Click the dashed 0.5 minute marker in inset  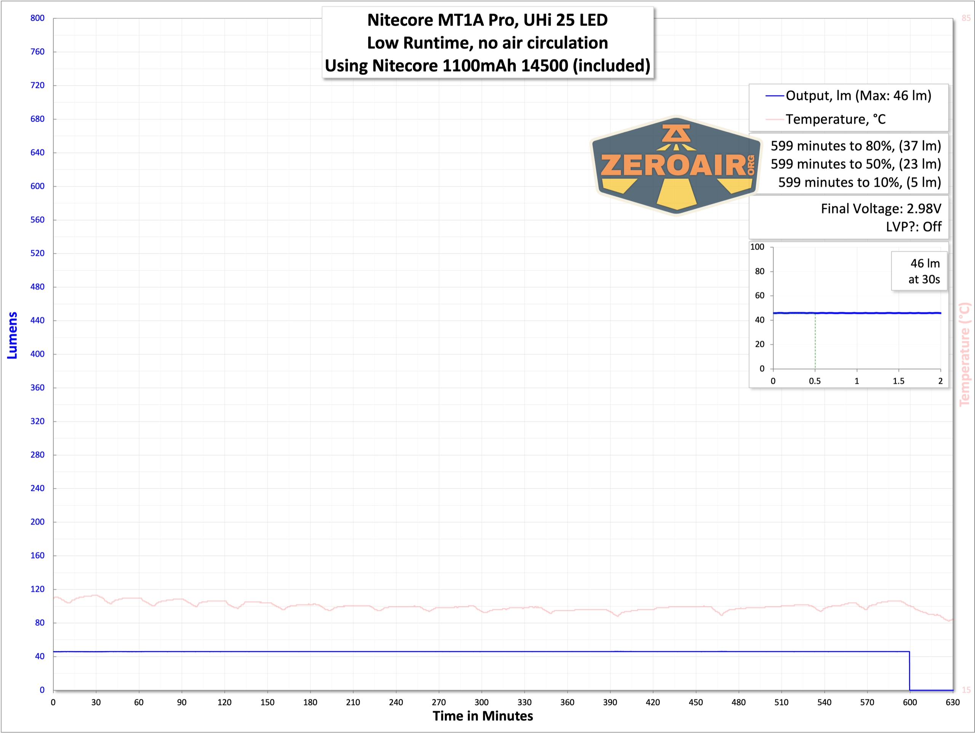(x=815, y=344)
